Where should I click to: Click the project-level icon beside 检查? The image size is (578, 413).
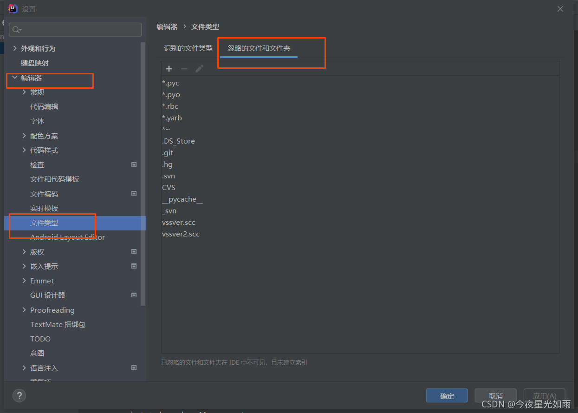click(x=134, y=164)
